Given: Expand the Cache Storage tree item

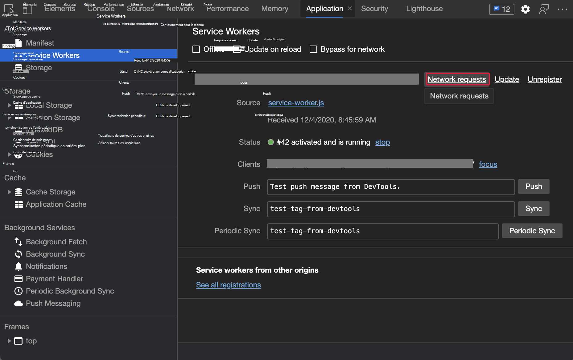Looking at the screenshot, I should click(x=9, y=192).
